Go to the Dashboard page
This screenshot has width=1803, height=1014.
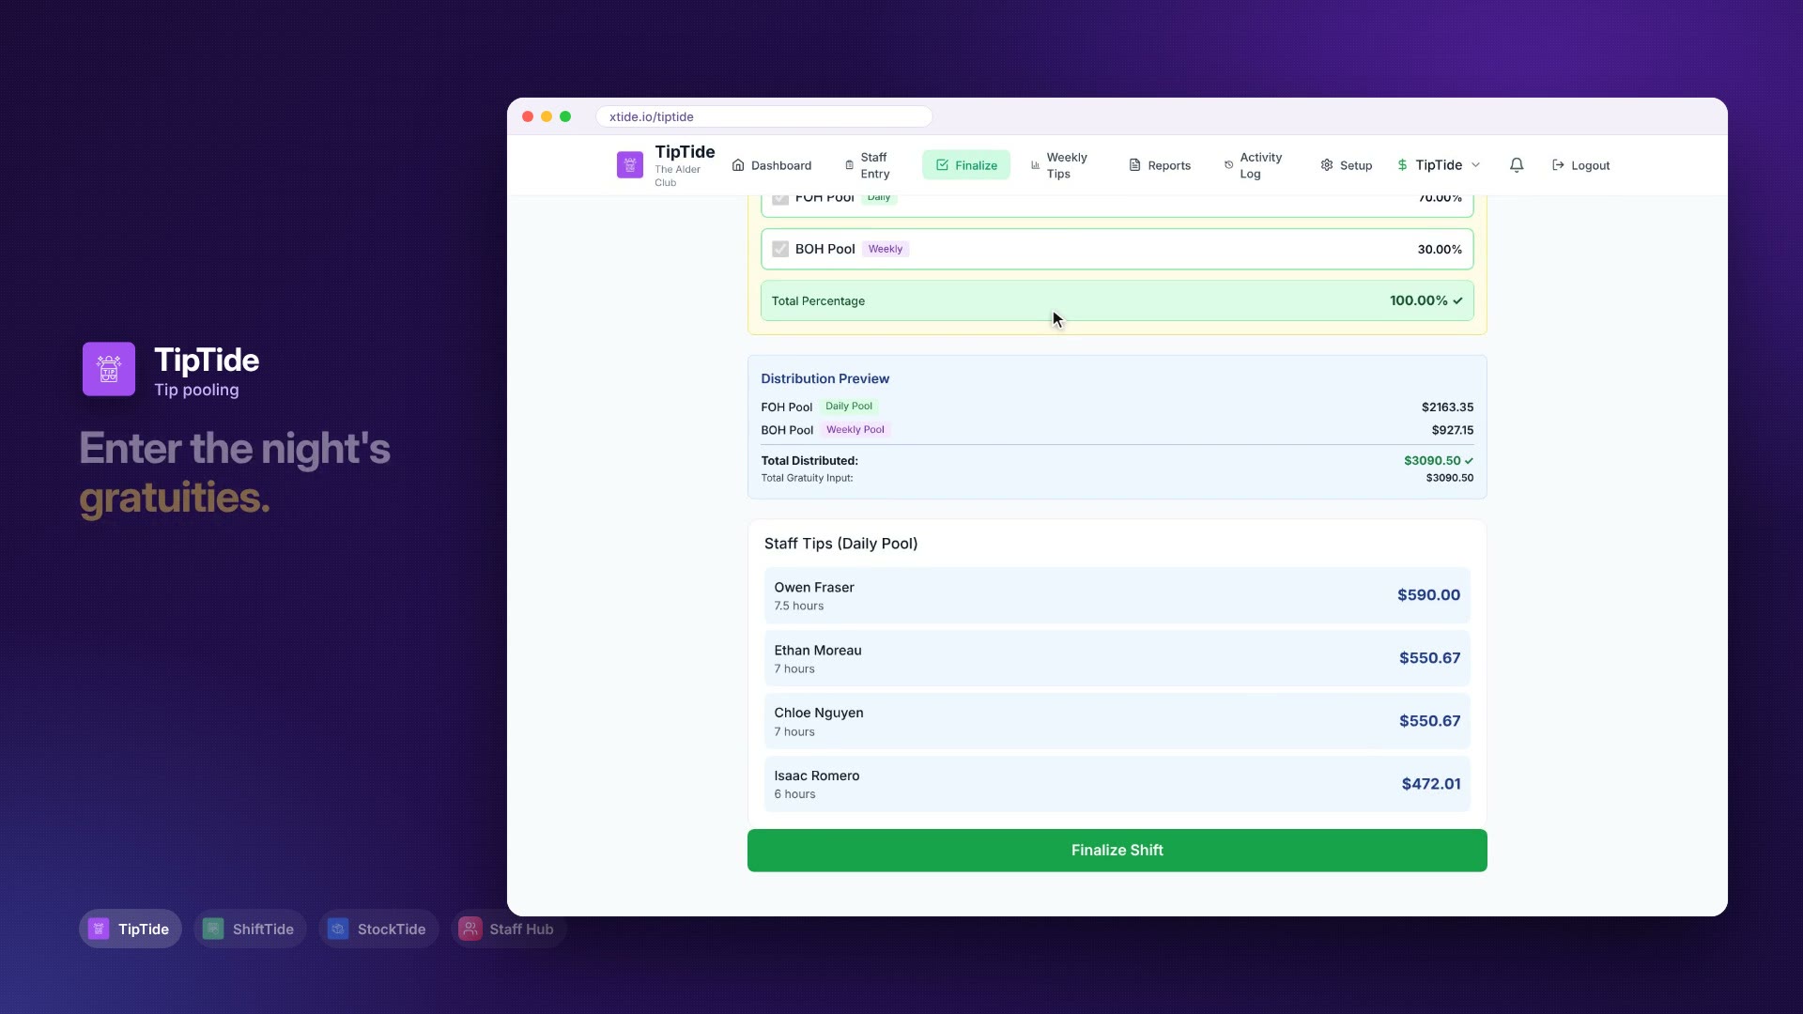tap(772, 165)
